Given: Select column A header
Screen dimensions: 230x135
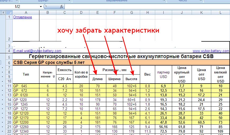Looking at the screenshot, I should [26, 13].
